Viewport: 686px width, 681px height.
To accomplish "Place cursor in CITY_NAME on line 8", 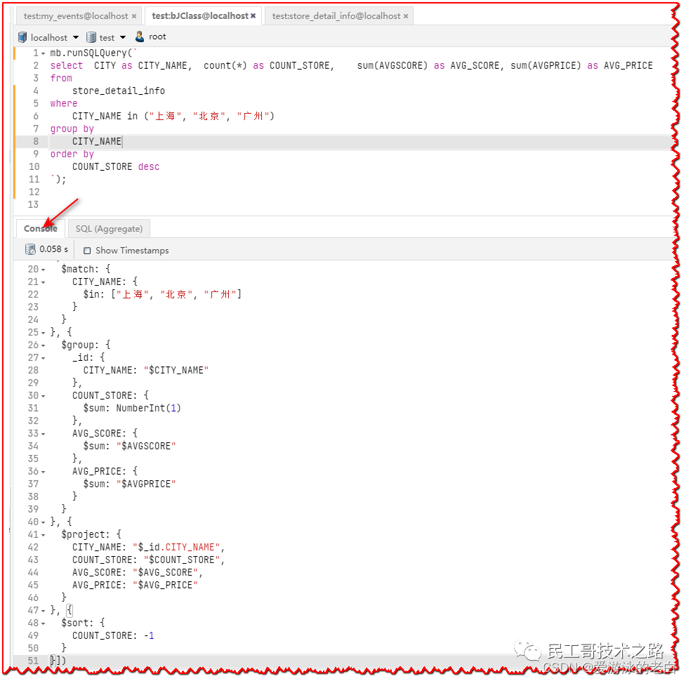I will (97, 142).
